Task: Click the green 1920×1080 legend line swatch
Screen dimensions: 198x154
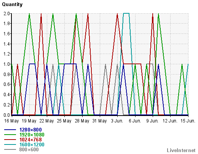Action: tap(10, 135)
